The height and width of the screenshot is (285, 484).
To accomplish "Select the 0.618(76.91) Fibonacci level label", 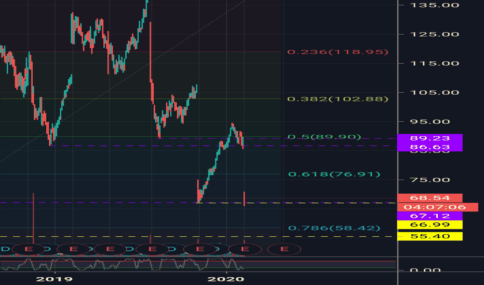I will (334, 174).
